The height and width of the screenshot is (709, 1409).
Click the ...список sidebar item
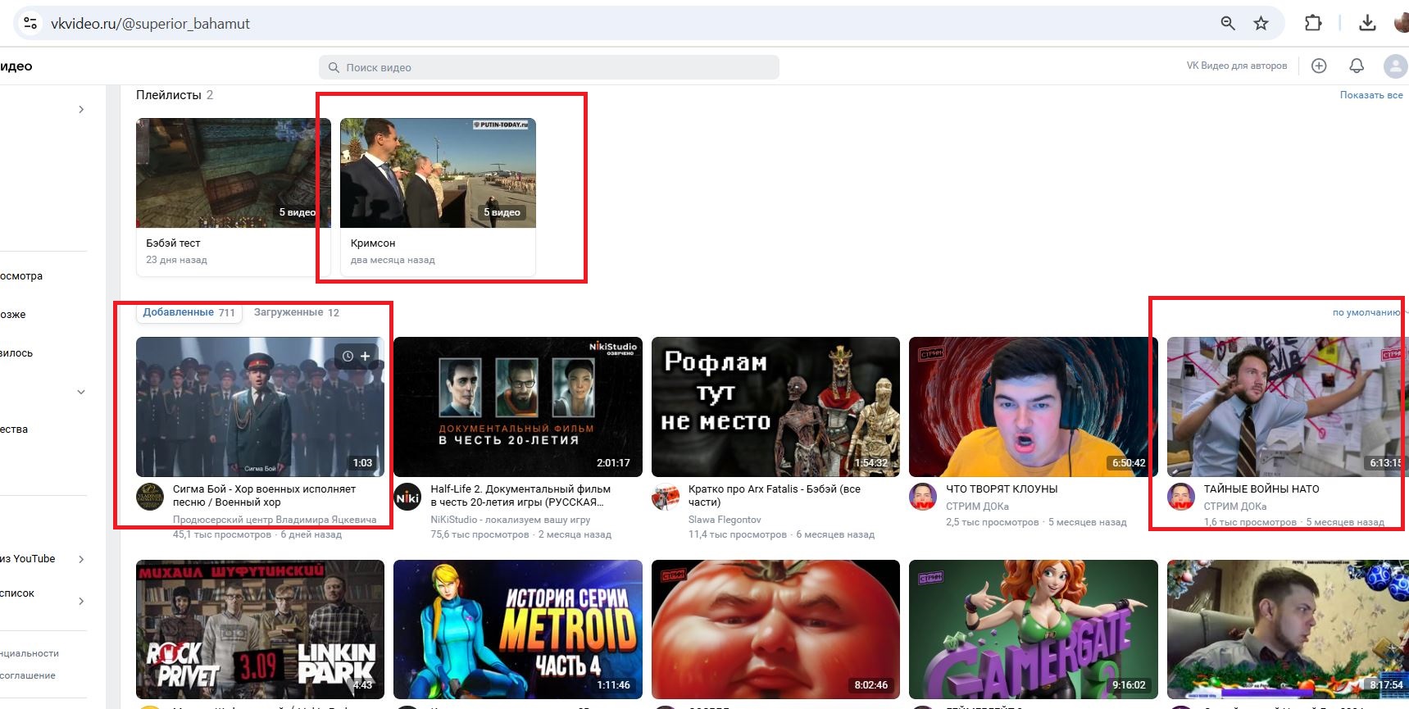pyautogui.click(x=17, y=593)
